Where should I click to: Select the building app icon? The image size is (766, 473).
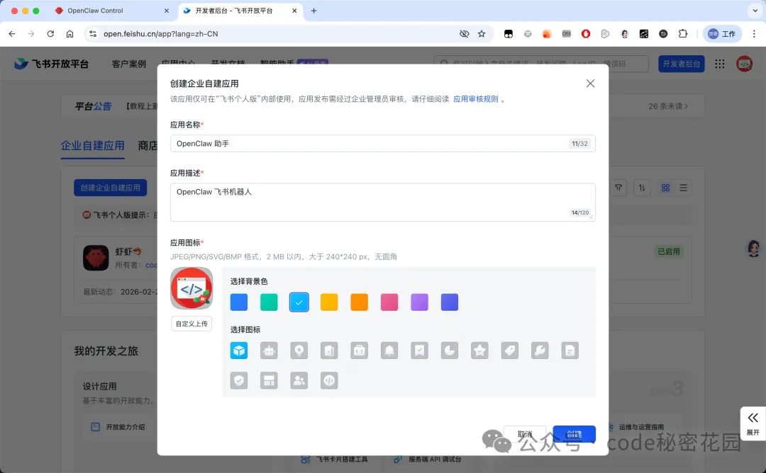(x=329, y=350)
